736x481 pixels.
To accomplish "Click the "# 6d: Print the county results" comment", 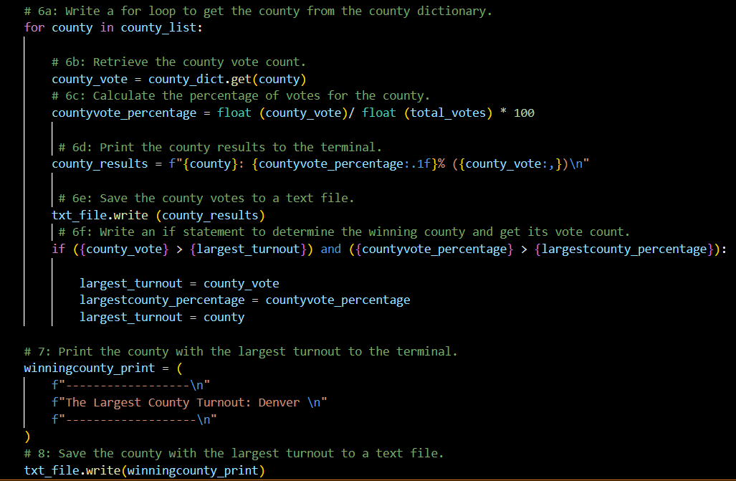I will (220, 147).
